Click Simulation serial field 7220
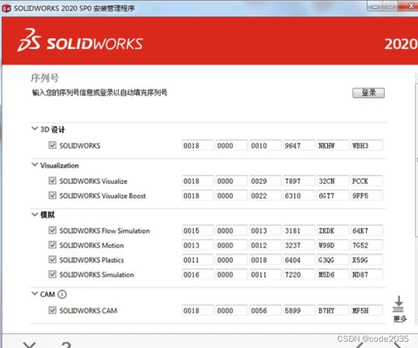This screenshot has height=348, width=418. (x=299, y=275)
